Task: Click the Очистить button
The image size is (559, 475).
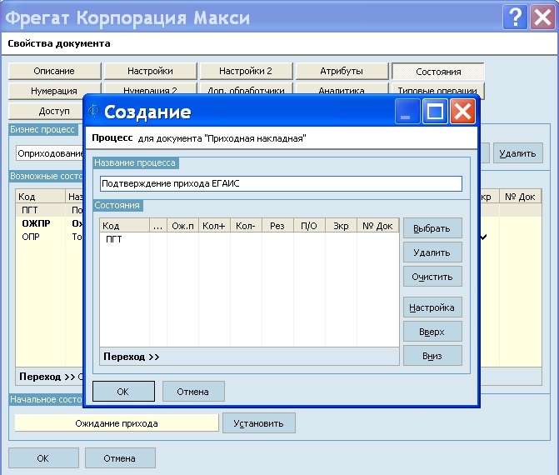Action: click(x=432, y=277)
